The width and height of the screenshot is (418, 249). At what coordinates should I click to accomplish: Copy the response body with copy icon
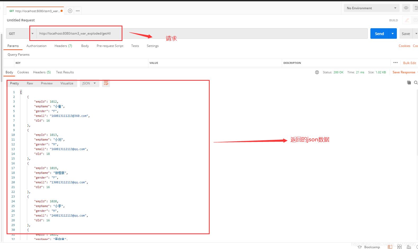409,83
